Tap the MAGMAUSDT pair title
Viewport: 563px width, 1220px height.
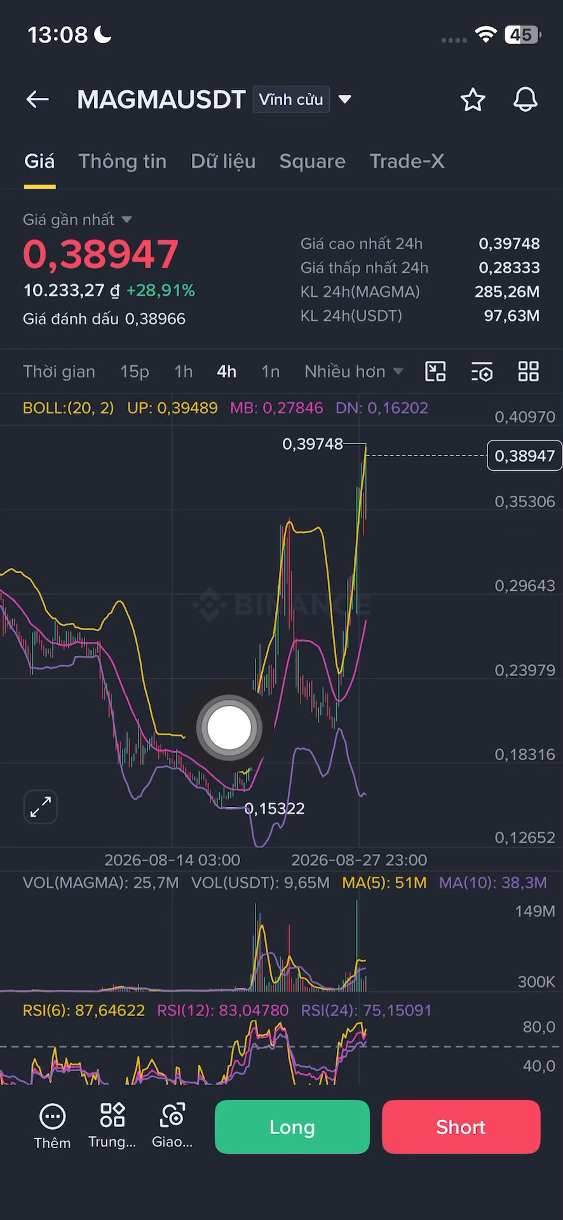click(x=161, y=99)
